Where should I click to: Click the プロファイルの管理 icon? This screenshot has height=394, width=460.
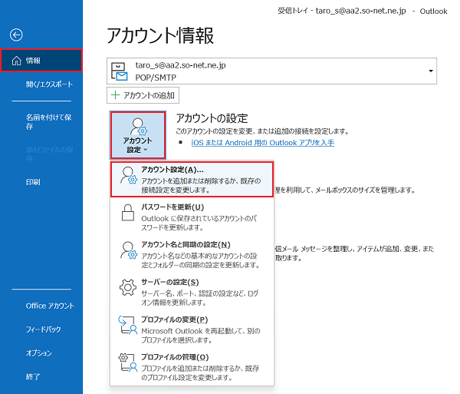click(127, 366)
